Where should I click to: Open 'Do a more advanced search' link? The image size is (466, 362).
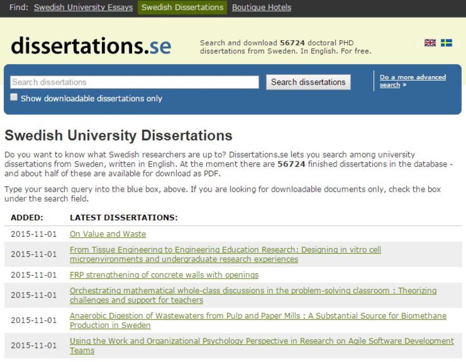pyautogui.click(x=412, y=81)
